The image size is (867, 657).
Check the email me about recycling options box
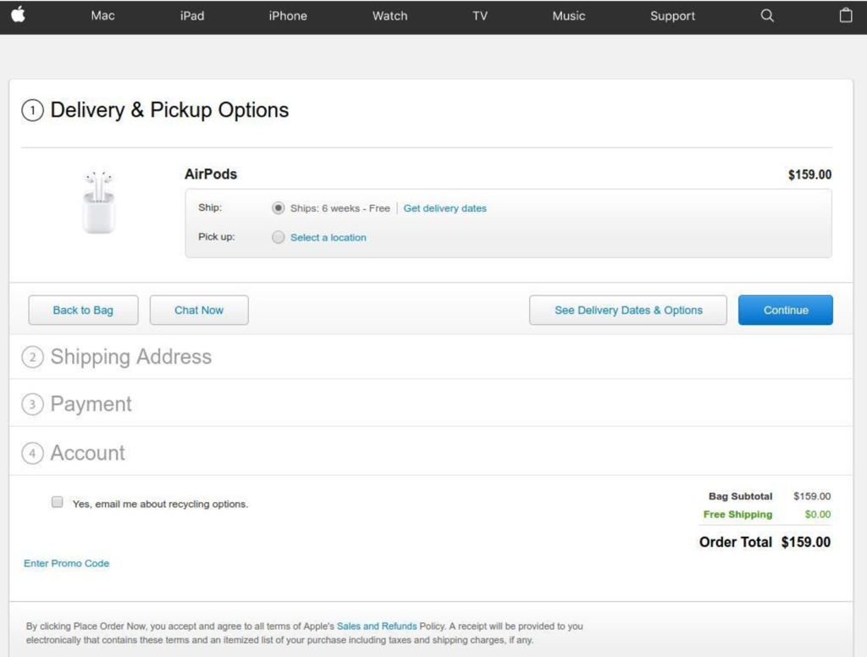pyautogui.click(x=57, y=502)
